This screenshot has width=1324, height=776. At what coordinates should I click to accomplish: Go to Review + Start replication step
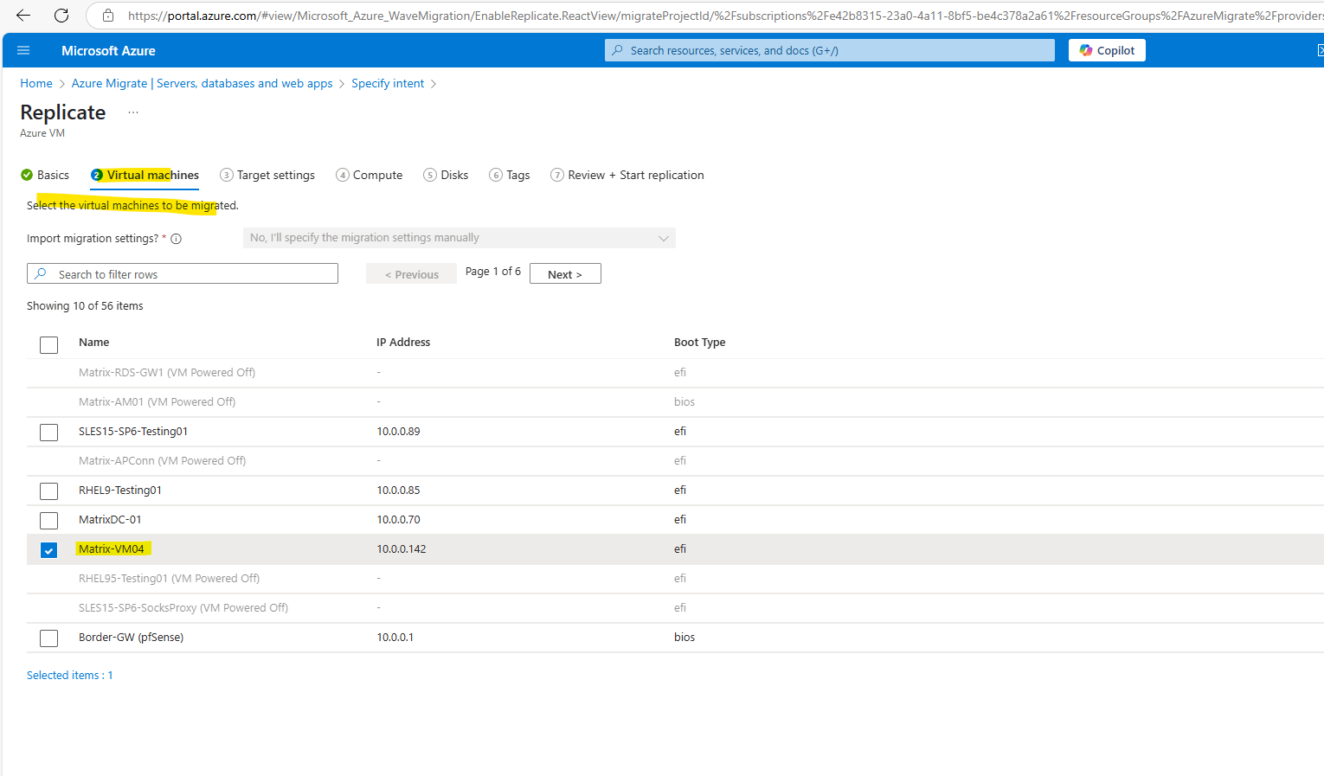pos(627,175)
